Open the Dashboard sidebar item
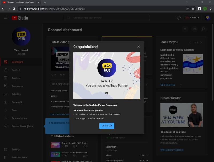Screen dimensions: 214x162 21,62
